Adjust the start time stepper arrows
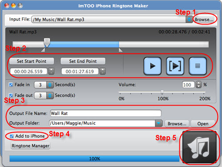Screen dimensions: 222x167 tap(52, 71)
